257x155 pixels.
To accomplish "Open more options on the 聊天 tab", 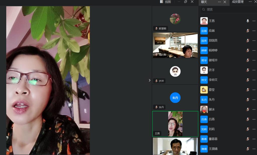I will 219,2.
